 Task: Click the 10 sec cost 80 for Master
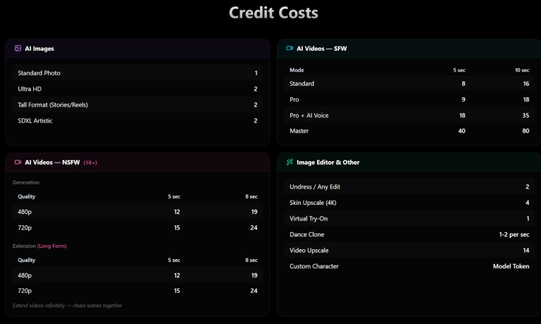tap(526, 131)
